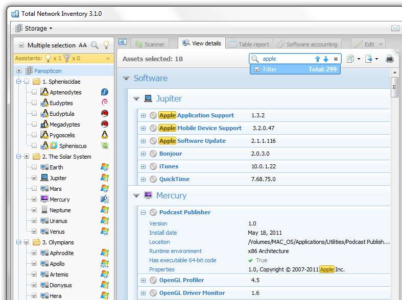Click the AA font size icon

point(83,45)
